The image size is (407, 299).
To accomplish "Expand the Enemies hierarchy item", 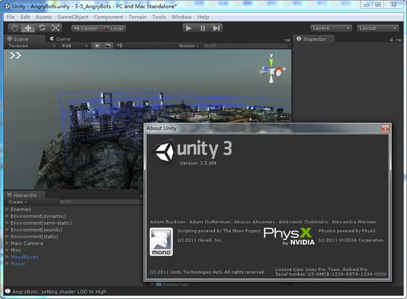I will click(x=7, y=209).
